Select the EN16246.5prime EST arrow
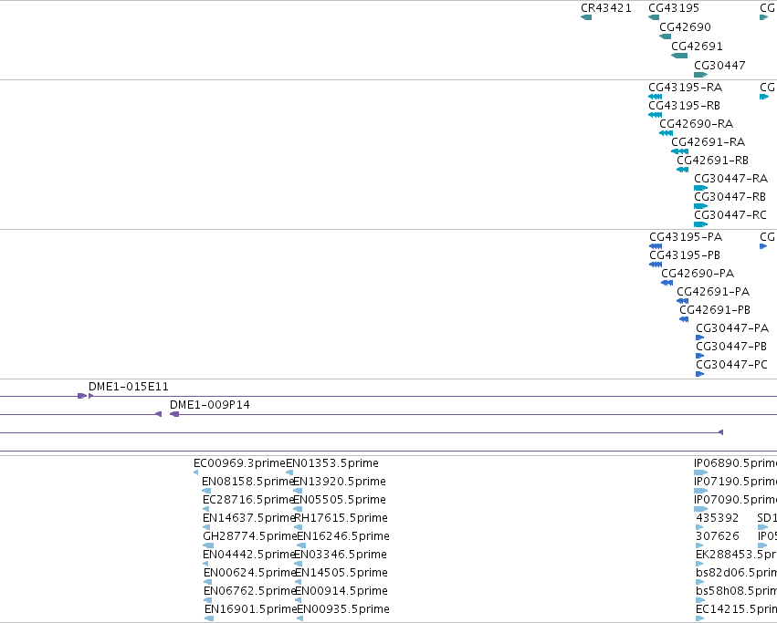 301,545
